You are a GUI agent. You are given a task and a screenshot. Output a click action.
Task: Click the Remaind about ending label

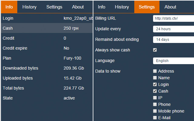coord(117,40)
